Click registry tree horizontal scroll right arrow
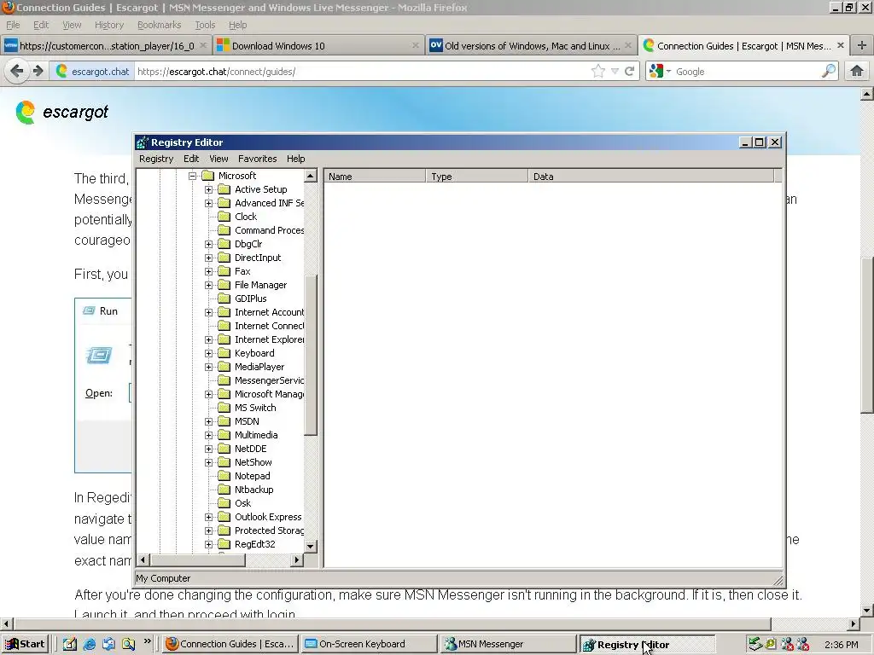This screenshot has width=874, height=655. tap(297, 559)
